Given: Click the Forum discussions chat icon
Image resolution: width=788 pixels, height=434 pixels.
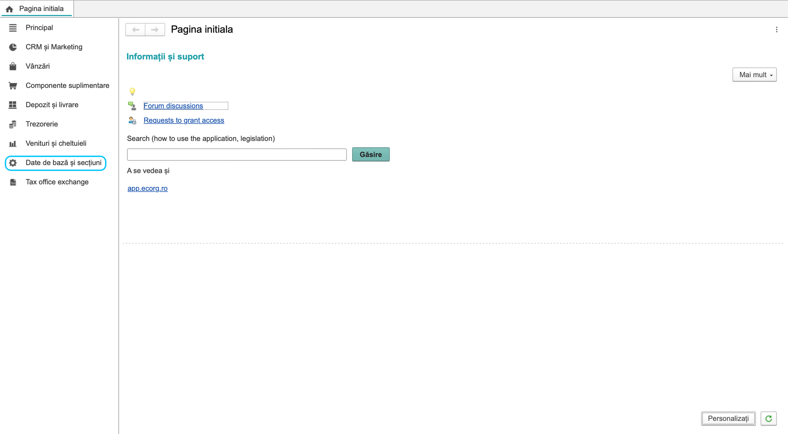Looking at the screenshot, I should 132,106.
